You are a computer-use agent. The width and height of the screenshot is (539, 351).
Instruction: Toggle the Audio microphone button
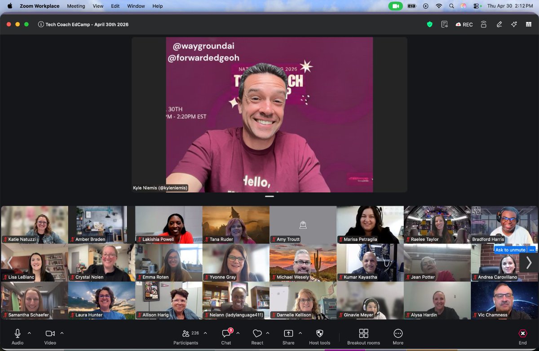coord(18,337)
